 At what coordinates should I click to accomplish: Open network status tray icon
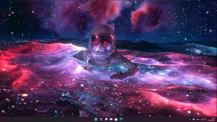(202, 119)
